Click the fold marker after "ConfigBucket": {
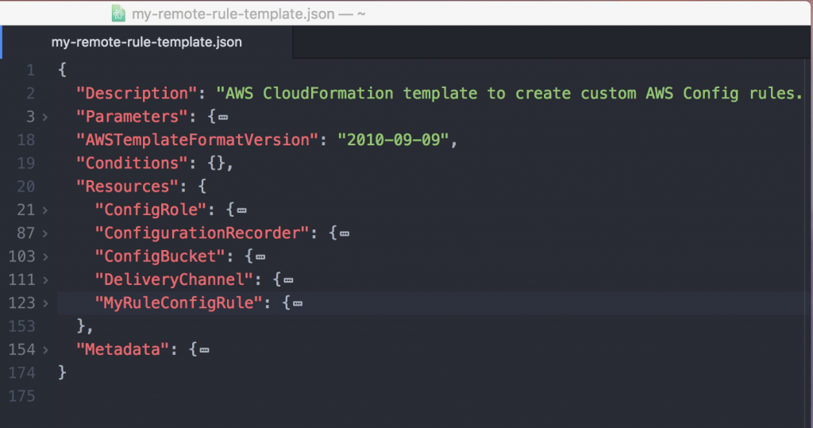Viewport: 813px width, 428px height. point(260,257)
